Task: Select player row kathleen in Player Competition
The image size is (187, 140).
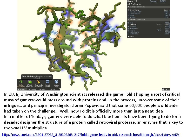Action: (x=148, y=25)
